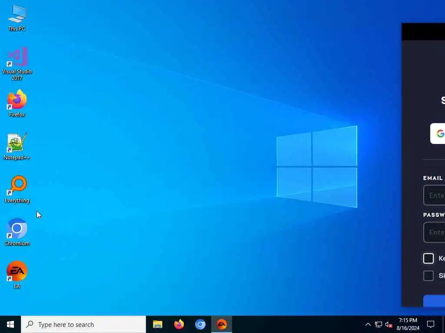Launch Visual Studio 2017 desktop shortcut
Image resolution: width=445 pixels, height=333 pixels.
(x=17, y=64)
